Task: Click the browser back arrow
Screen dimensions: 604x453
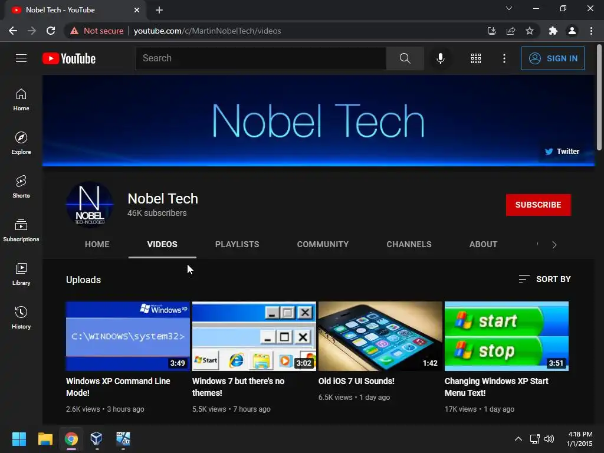Action: click(x=13, y=31)
